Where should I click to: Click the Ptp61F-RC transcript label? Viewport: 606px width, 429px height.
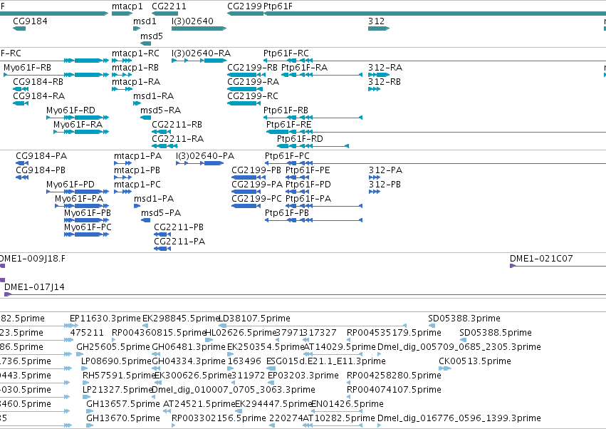click(286, 53)
